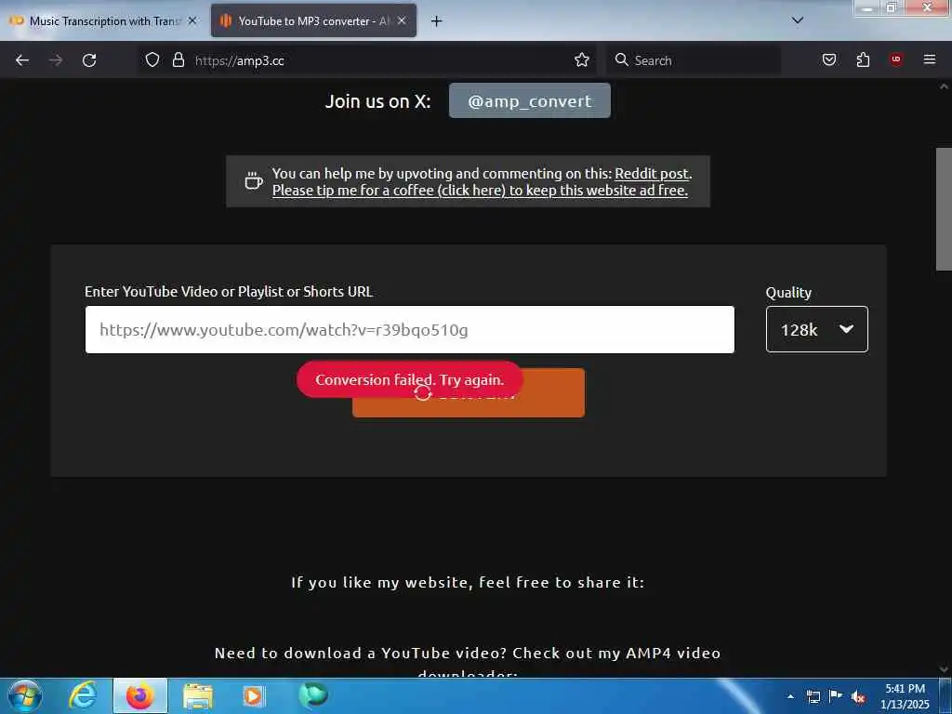The width and height of the screenshot is (952, 714).
Task: Open the Extensions puzzle icon
Action: (x=863, y=60)
